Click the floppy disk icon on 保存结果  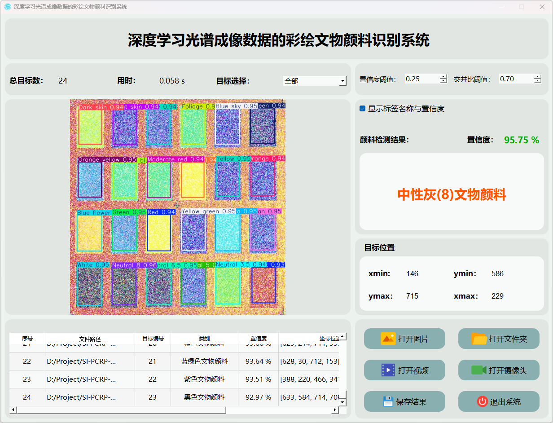388,401
